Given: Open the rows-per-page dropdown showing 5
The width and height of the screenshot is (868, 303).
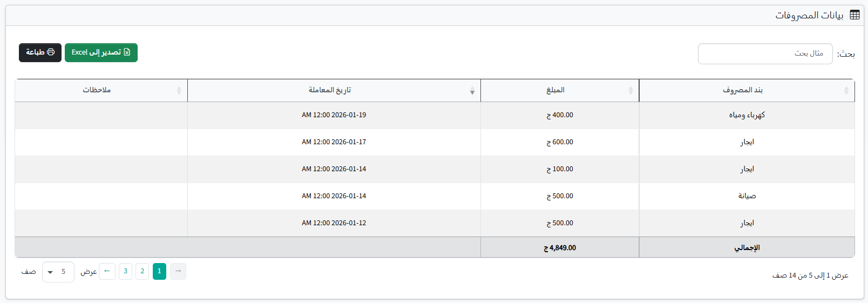Looking at the screenshot, I should 58,272.
